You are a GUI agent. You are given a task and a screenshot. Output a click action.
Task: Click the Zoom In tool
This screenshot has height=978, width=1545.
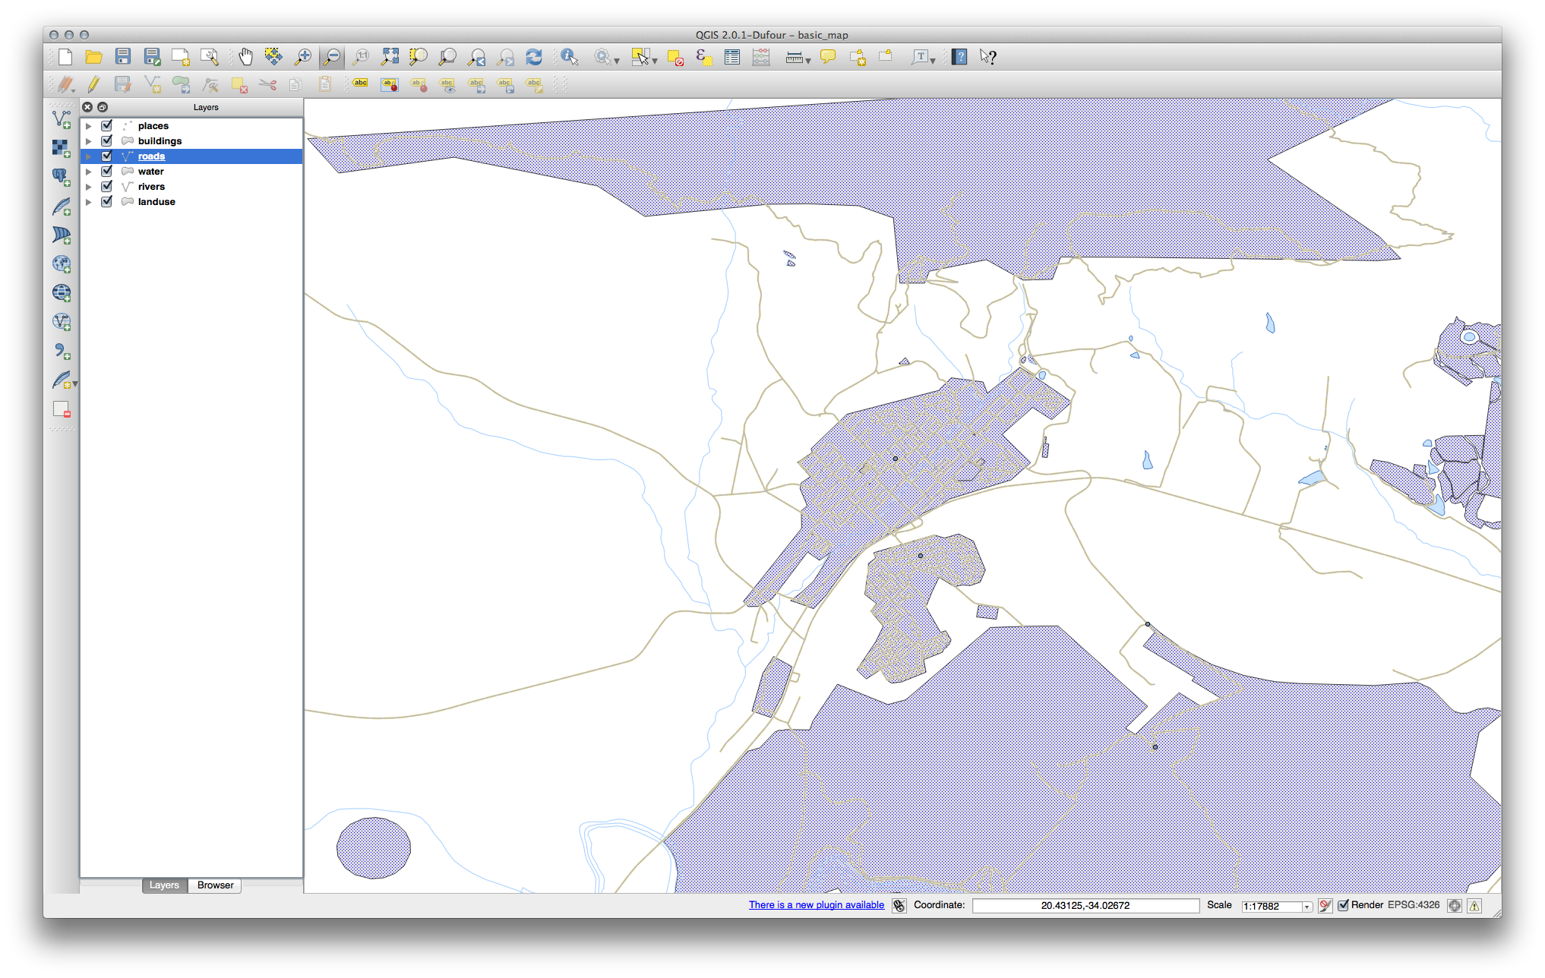click(304, 55)
